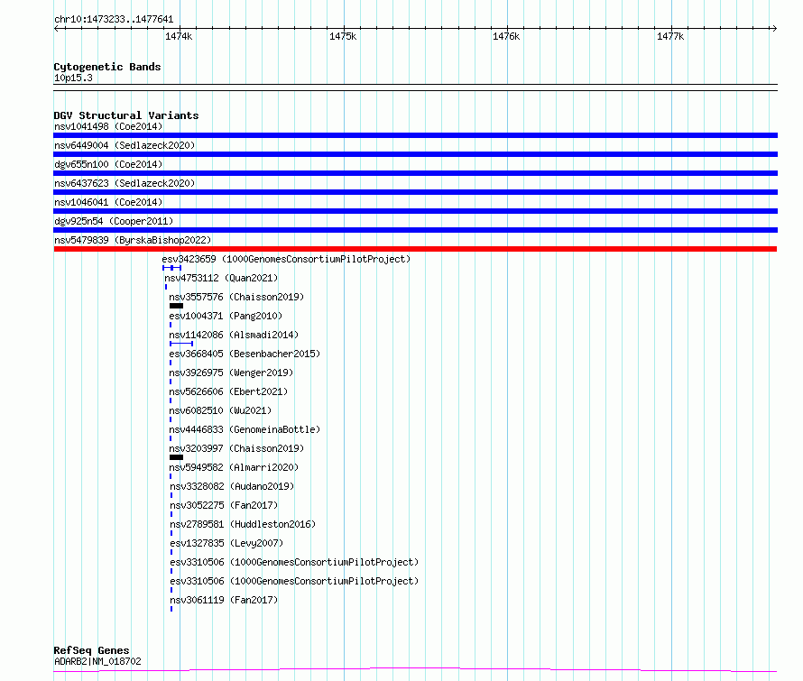The height and width of the screenshot is (681, 803).
Task: Click the 10p15.3 band label
Action: 73,78
